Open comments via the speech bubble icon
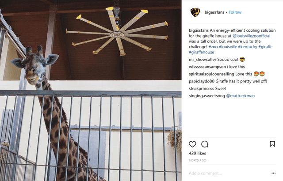Screen dimensions: 283x181 point(205,144)
